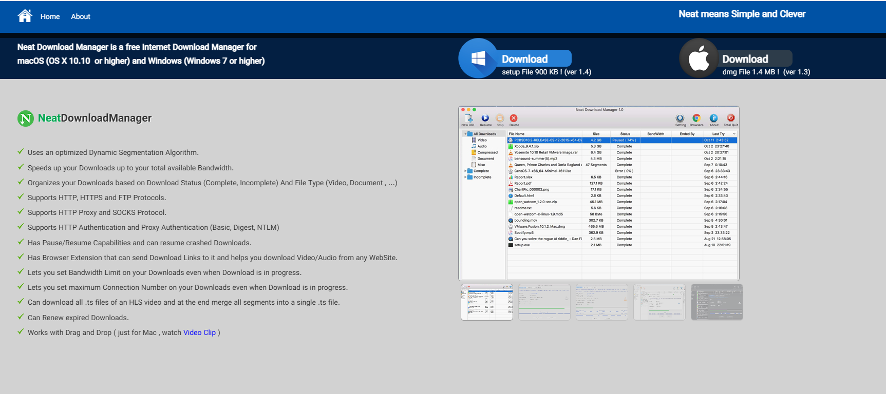Click New URL icon in app screenshot

[468, 119]
